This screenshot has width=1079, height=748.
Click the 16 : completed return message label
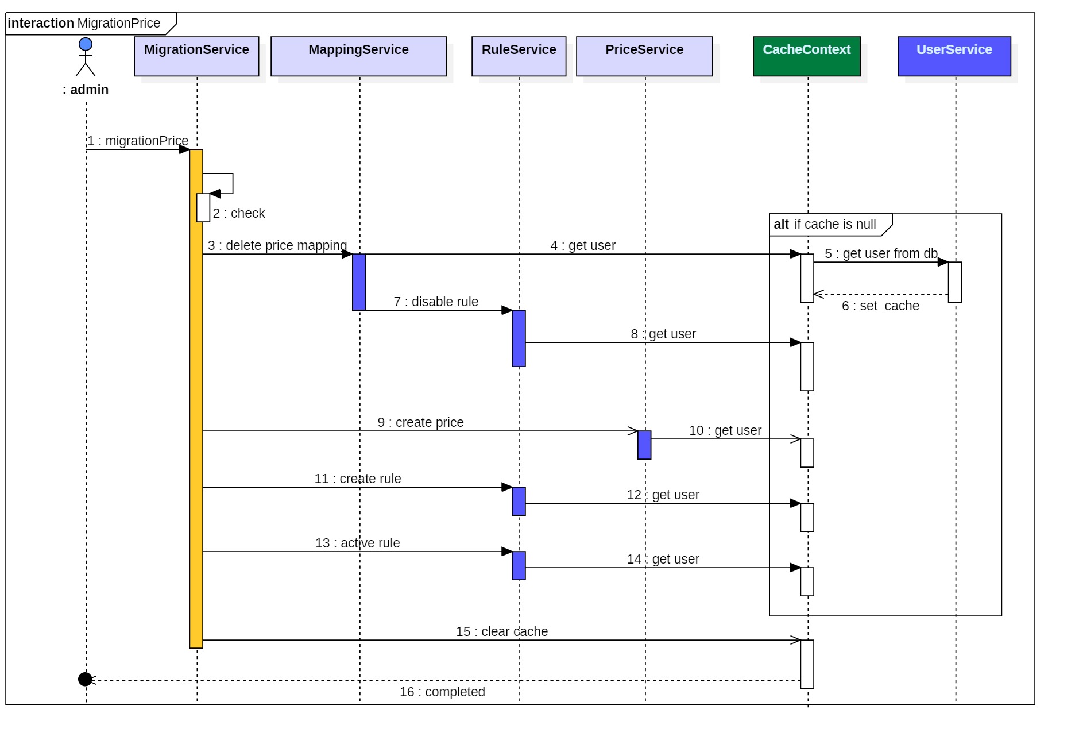tap(442, 692)
